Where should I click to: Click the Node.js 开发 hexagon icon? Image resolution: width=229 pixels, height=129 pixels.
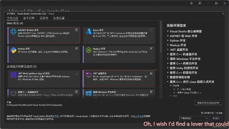pos(89,50)
